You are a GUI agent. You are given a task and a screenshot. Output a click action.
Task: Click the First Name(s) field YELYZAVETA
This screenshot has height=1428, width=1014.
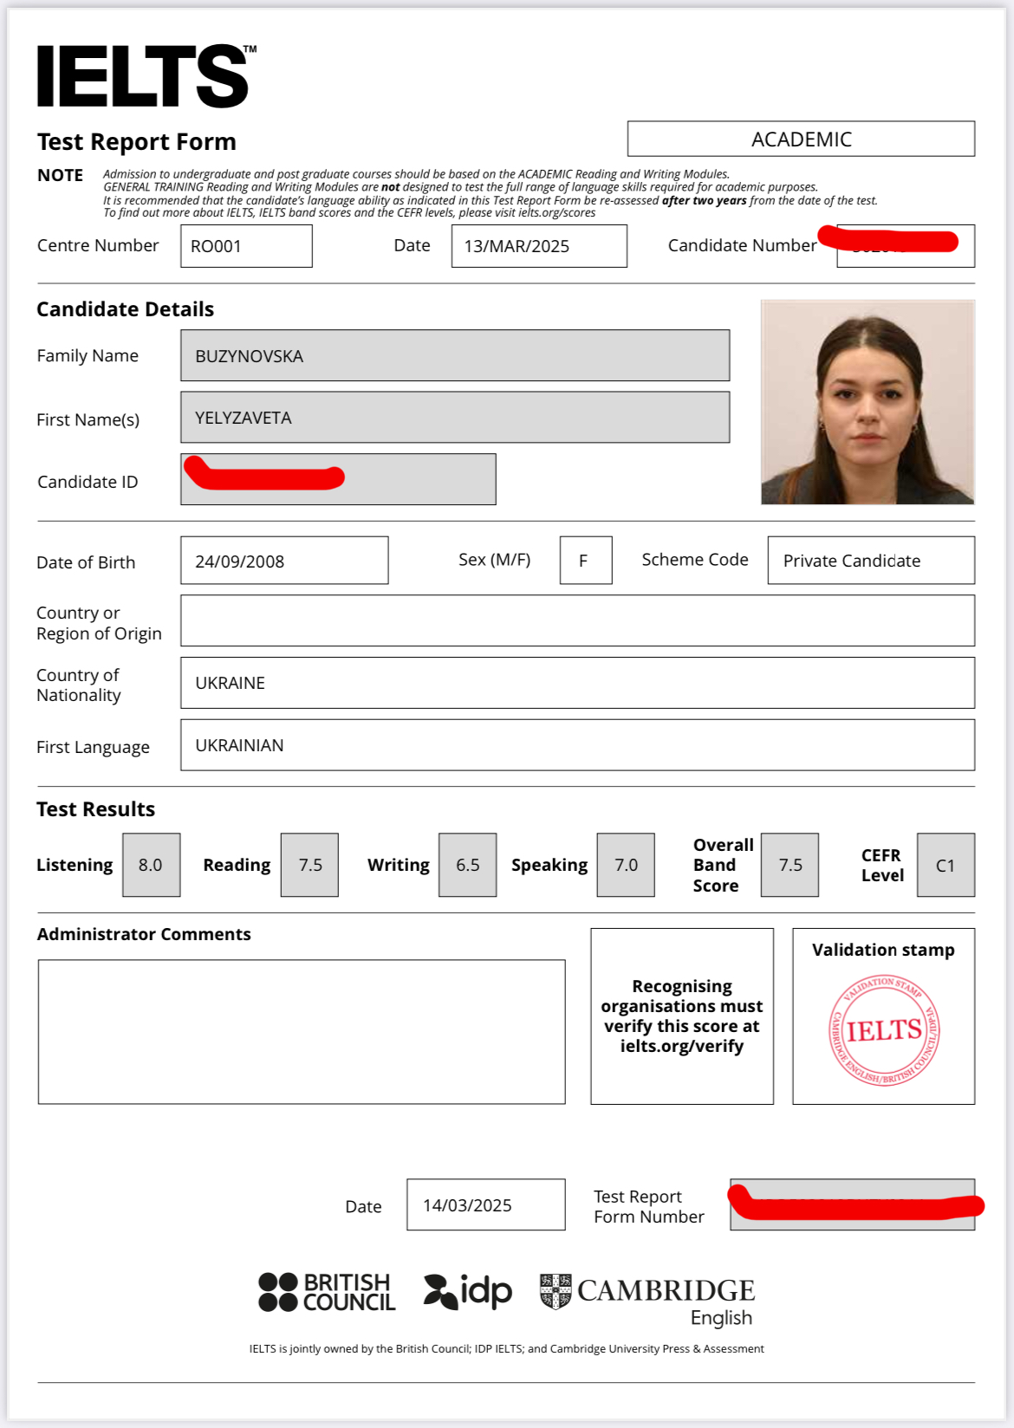[x=455, y=417]
